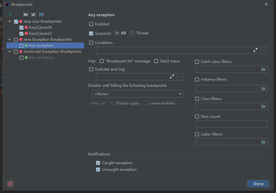Viewport: 276px width, 193px height.
Task: Uncheck Java Line Breakpoints group checkbox
Action: click(16, 22)
